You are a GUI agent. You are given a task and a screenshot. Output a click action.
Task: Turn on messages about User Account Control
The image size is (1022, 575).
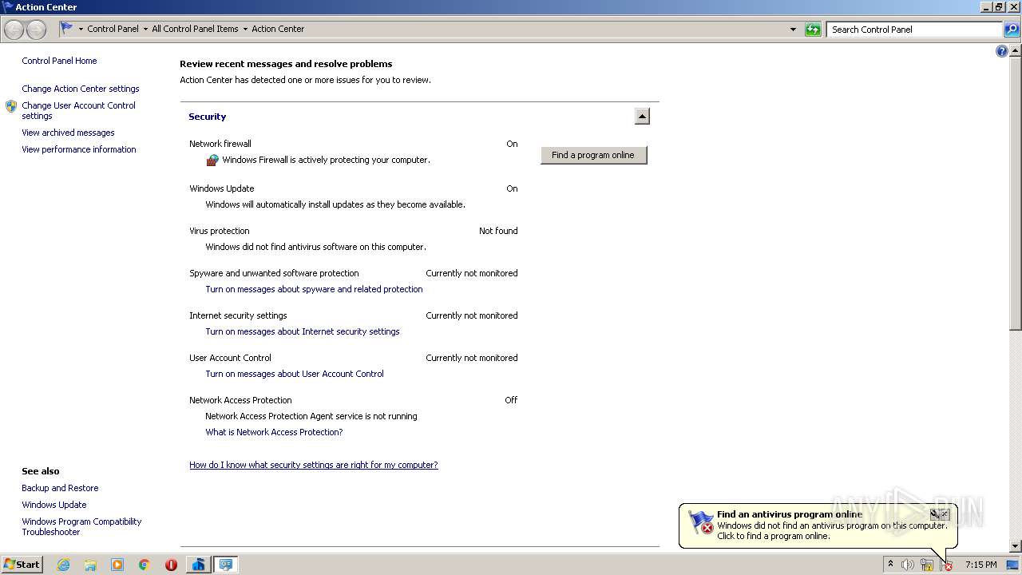tap(295, 374)
